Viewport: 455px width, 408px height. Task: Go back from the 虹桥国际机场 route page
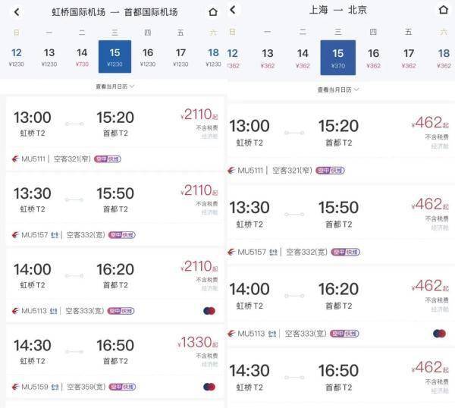pos(17,12)
